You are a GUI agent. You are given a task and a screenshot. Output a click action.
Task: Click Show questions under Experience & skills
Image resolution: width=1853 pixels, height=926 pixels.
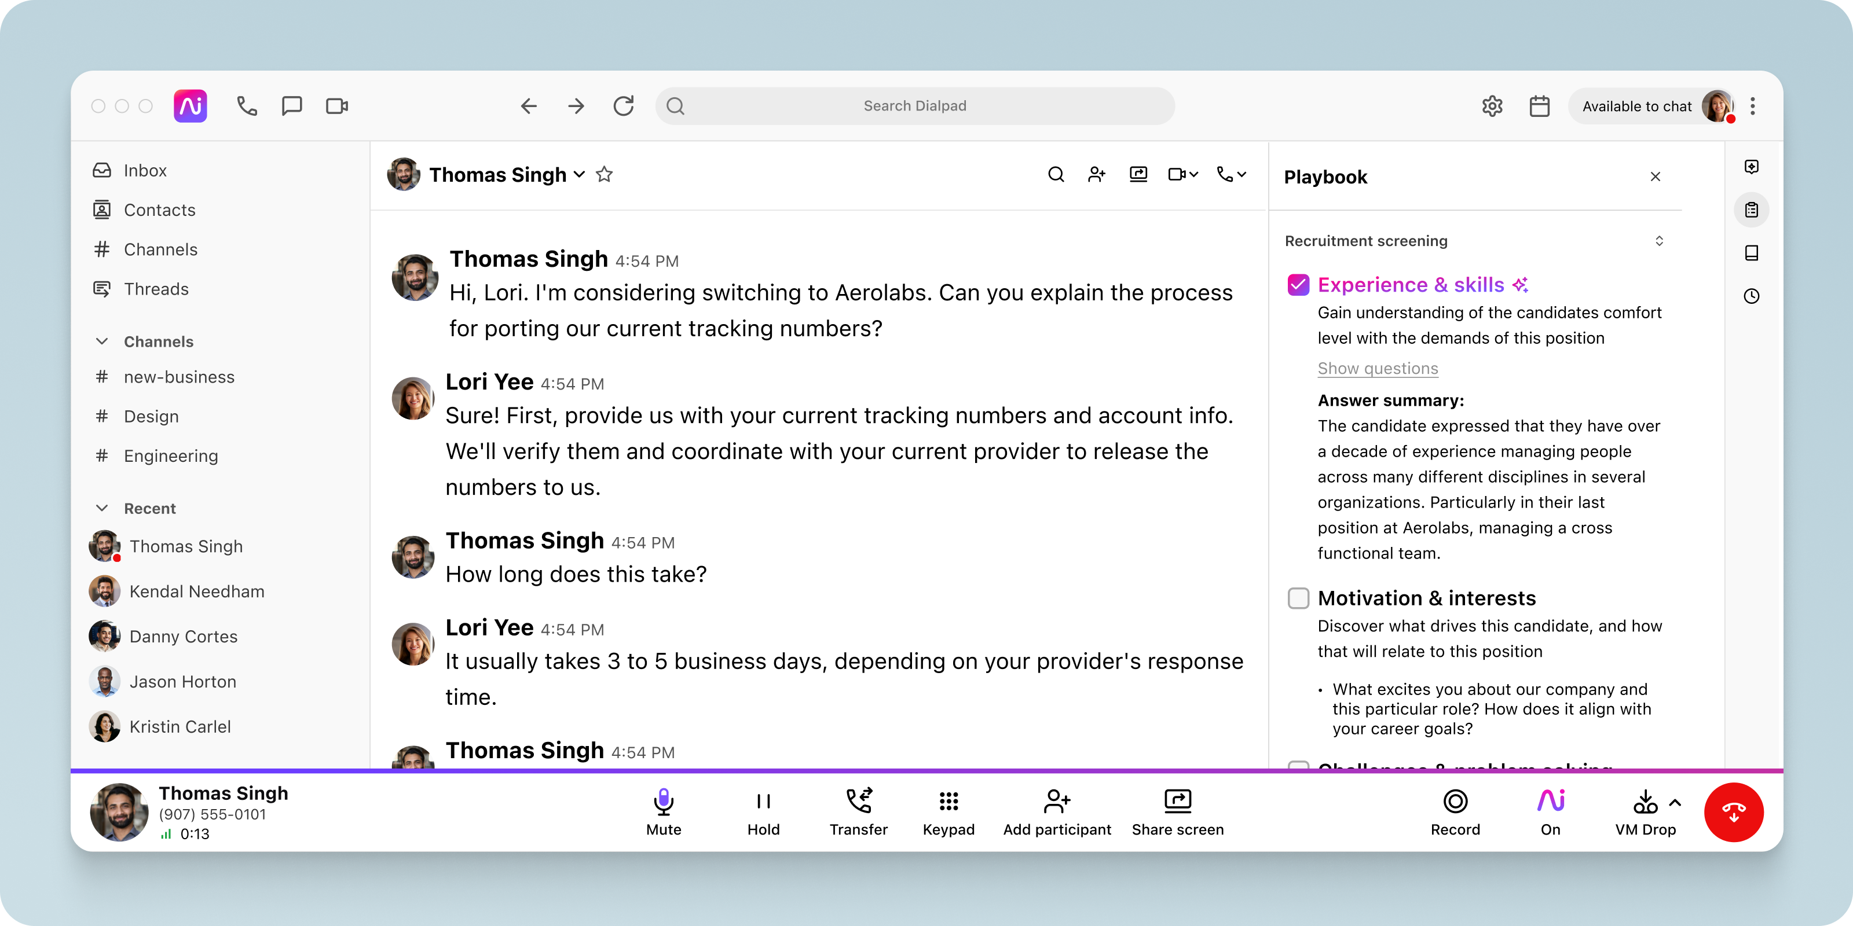point(1377,368)
